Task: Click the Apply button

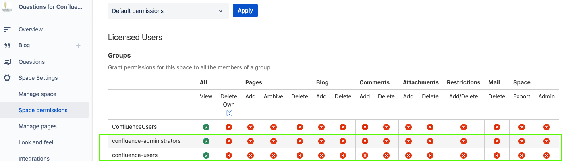Action: pos(245,10)
